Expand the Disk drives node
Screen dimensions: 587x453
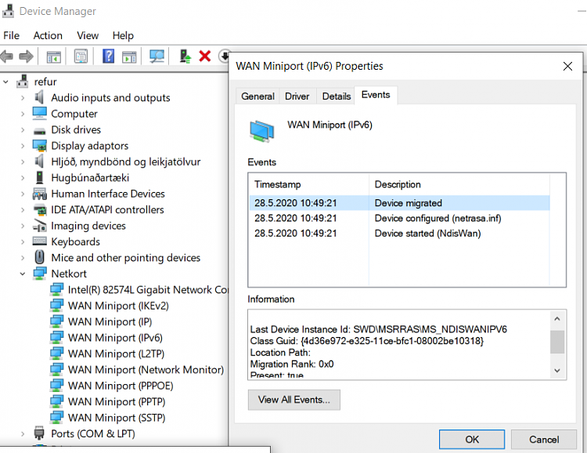23,130
